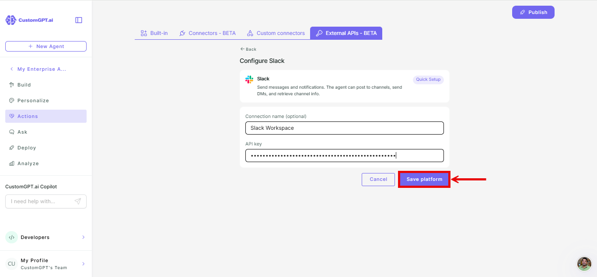Screen dimensions: 597x277
Task: Click the Ask chat bubble icon
Action: tap(12, 132)
